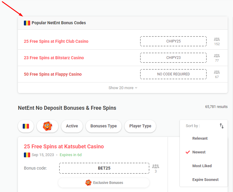
Task: Select Relevant sort option
Action: point(200,138)
